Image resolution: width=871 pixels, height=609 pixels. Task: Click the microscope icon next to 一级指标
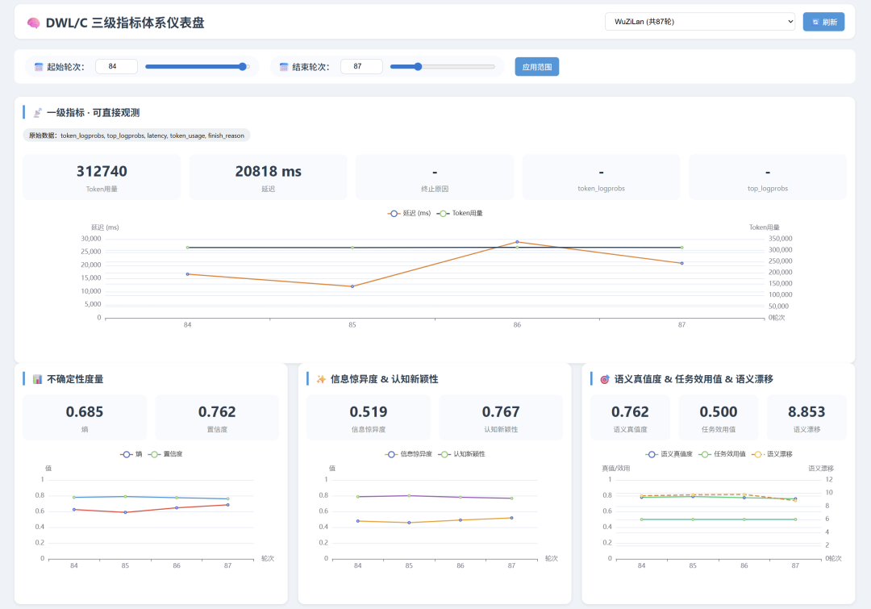(x=37, y=113)
